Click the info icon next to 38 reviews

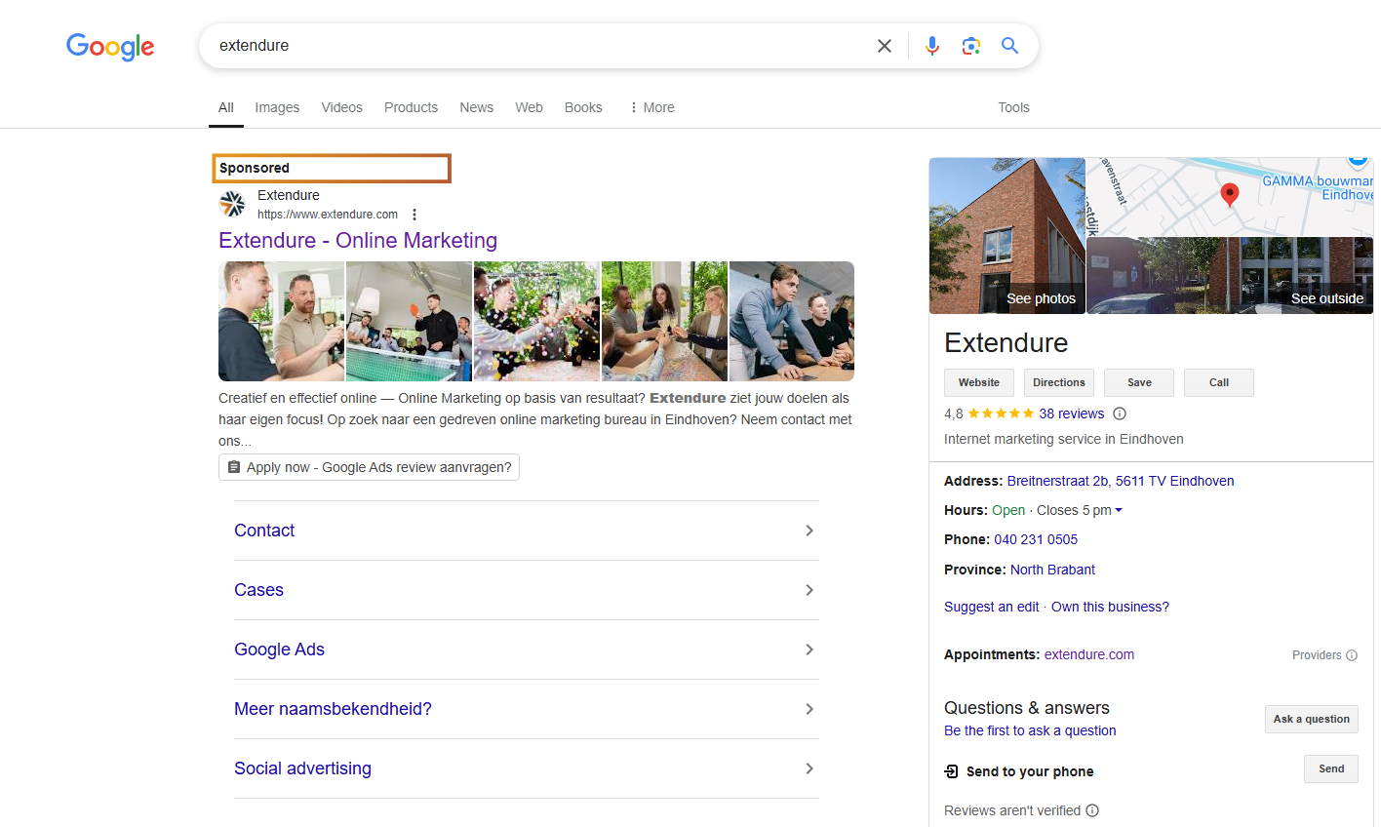click(x=1120, y=413)
